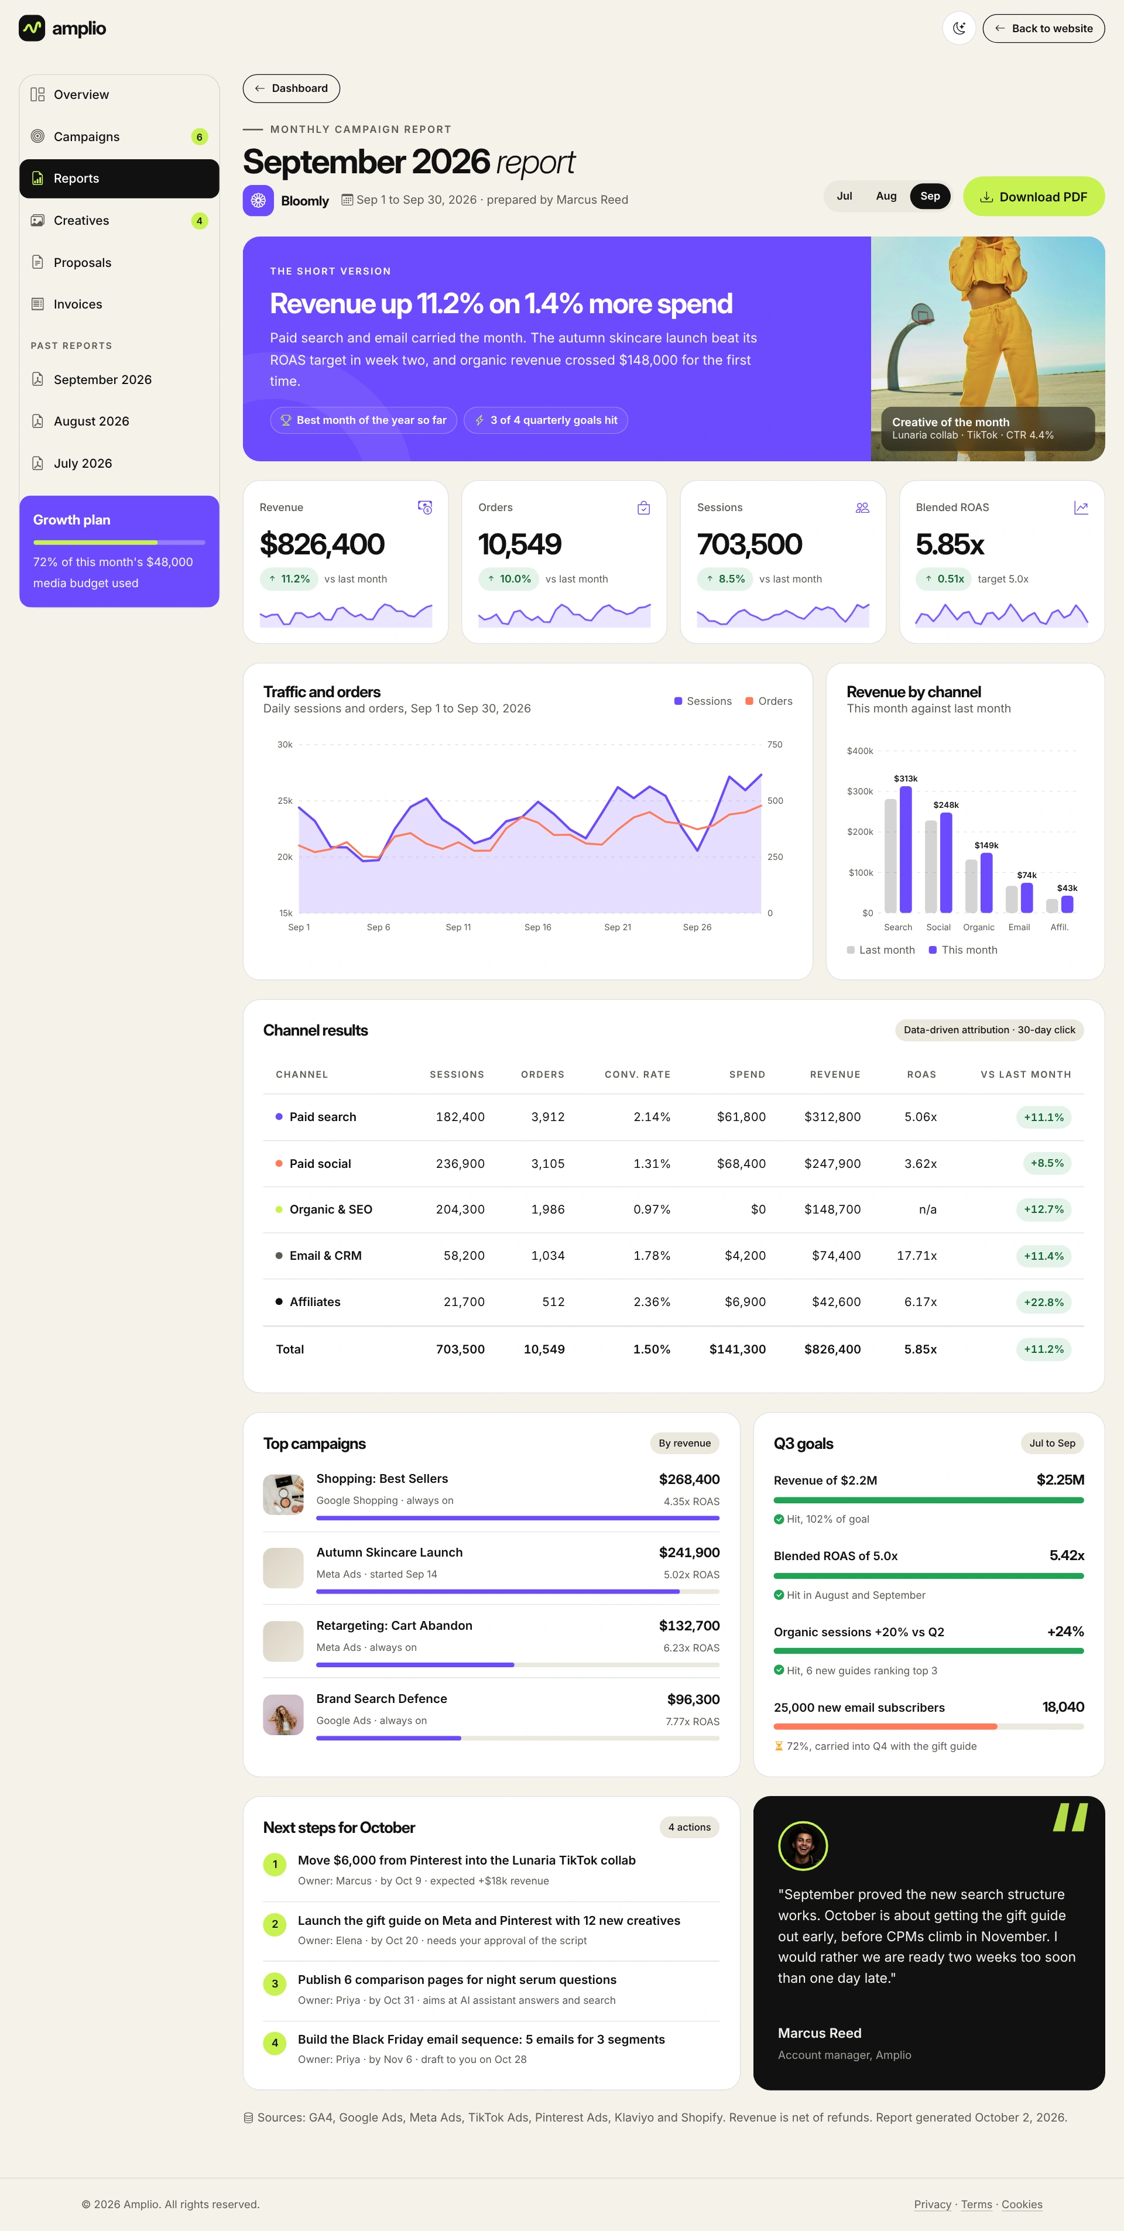Click email subscribers goal progress bar

[928, 1726]
